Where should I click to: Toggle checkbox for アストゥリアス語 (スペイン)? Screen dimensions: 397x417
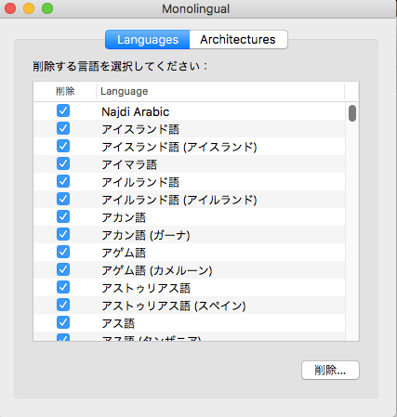[x=63, y=305]
